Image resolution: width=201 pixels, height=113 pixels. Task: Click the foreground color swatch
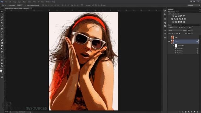pos(1,71)
